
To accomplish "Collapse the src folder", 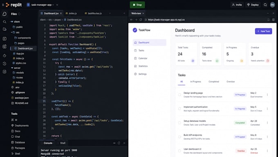I will point(12,32).
